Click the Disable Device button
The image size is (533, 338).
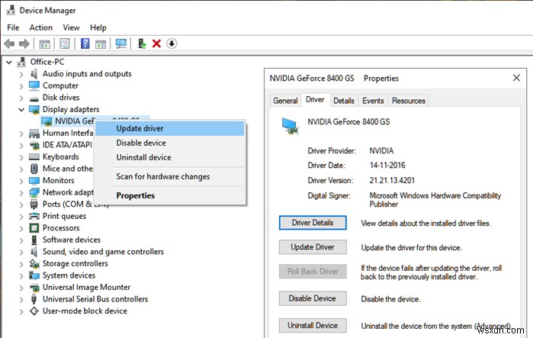coord(313,298)
